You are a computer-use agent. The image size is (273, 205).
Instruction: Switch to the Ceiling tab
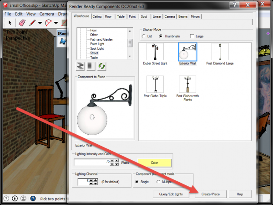(x=97, y=16)
